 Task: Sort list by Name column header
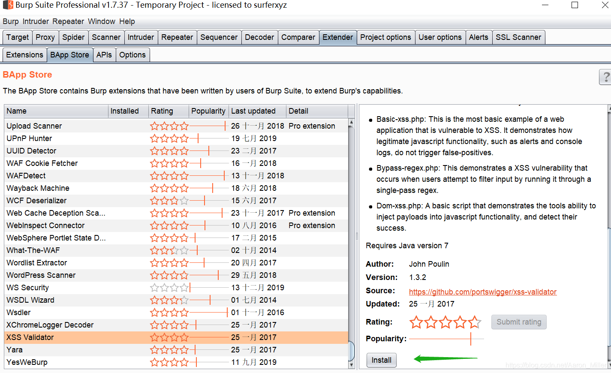[x=56, y=111]
